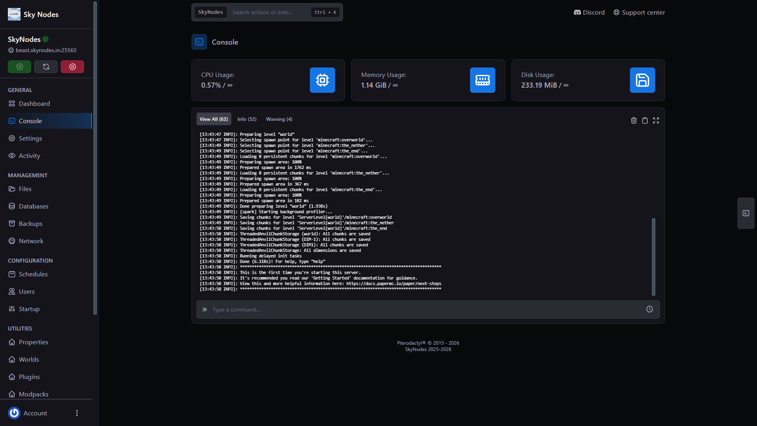Stop the server with the red button
757x426 pixels.
(72, 67)
